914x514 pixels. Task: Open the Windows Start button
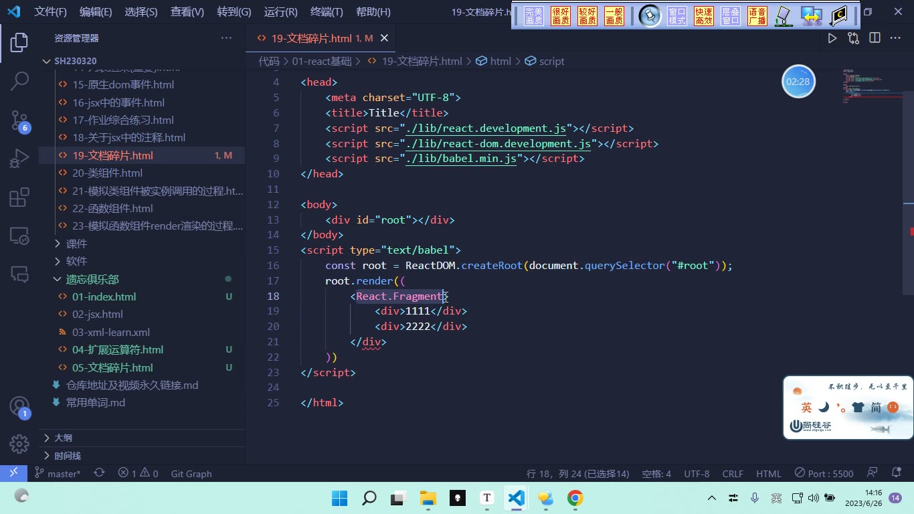(x=339, y=498)
